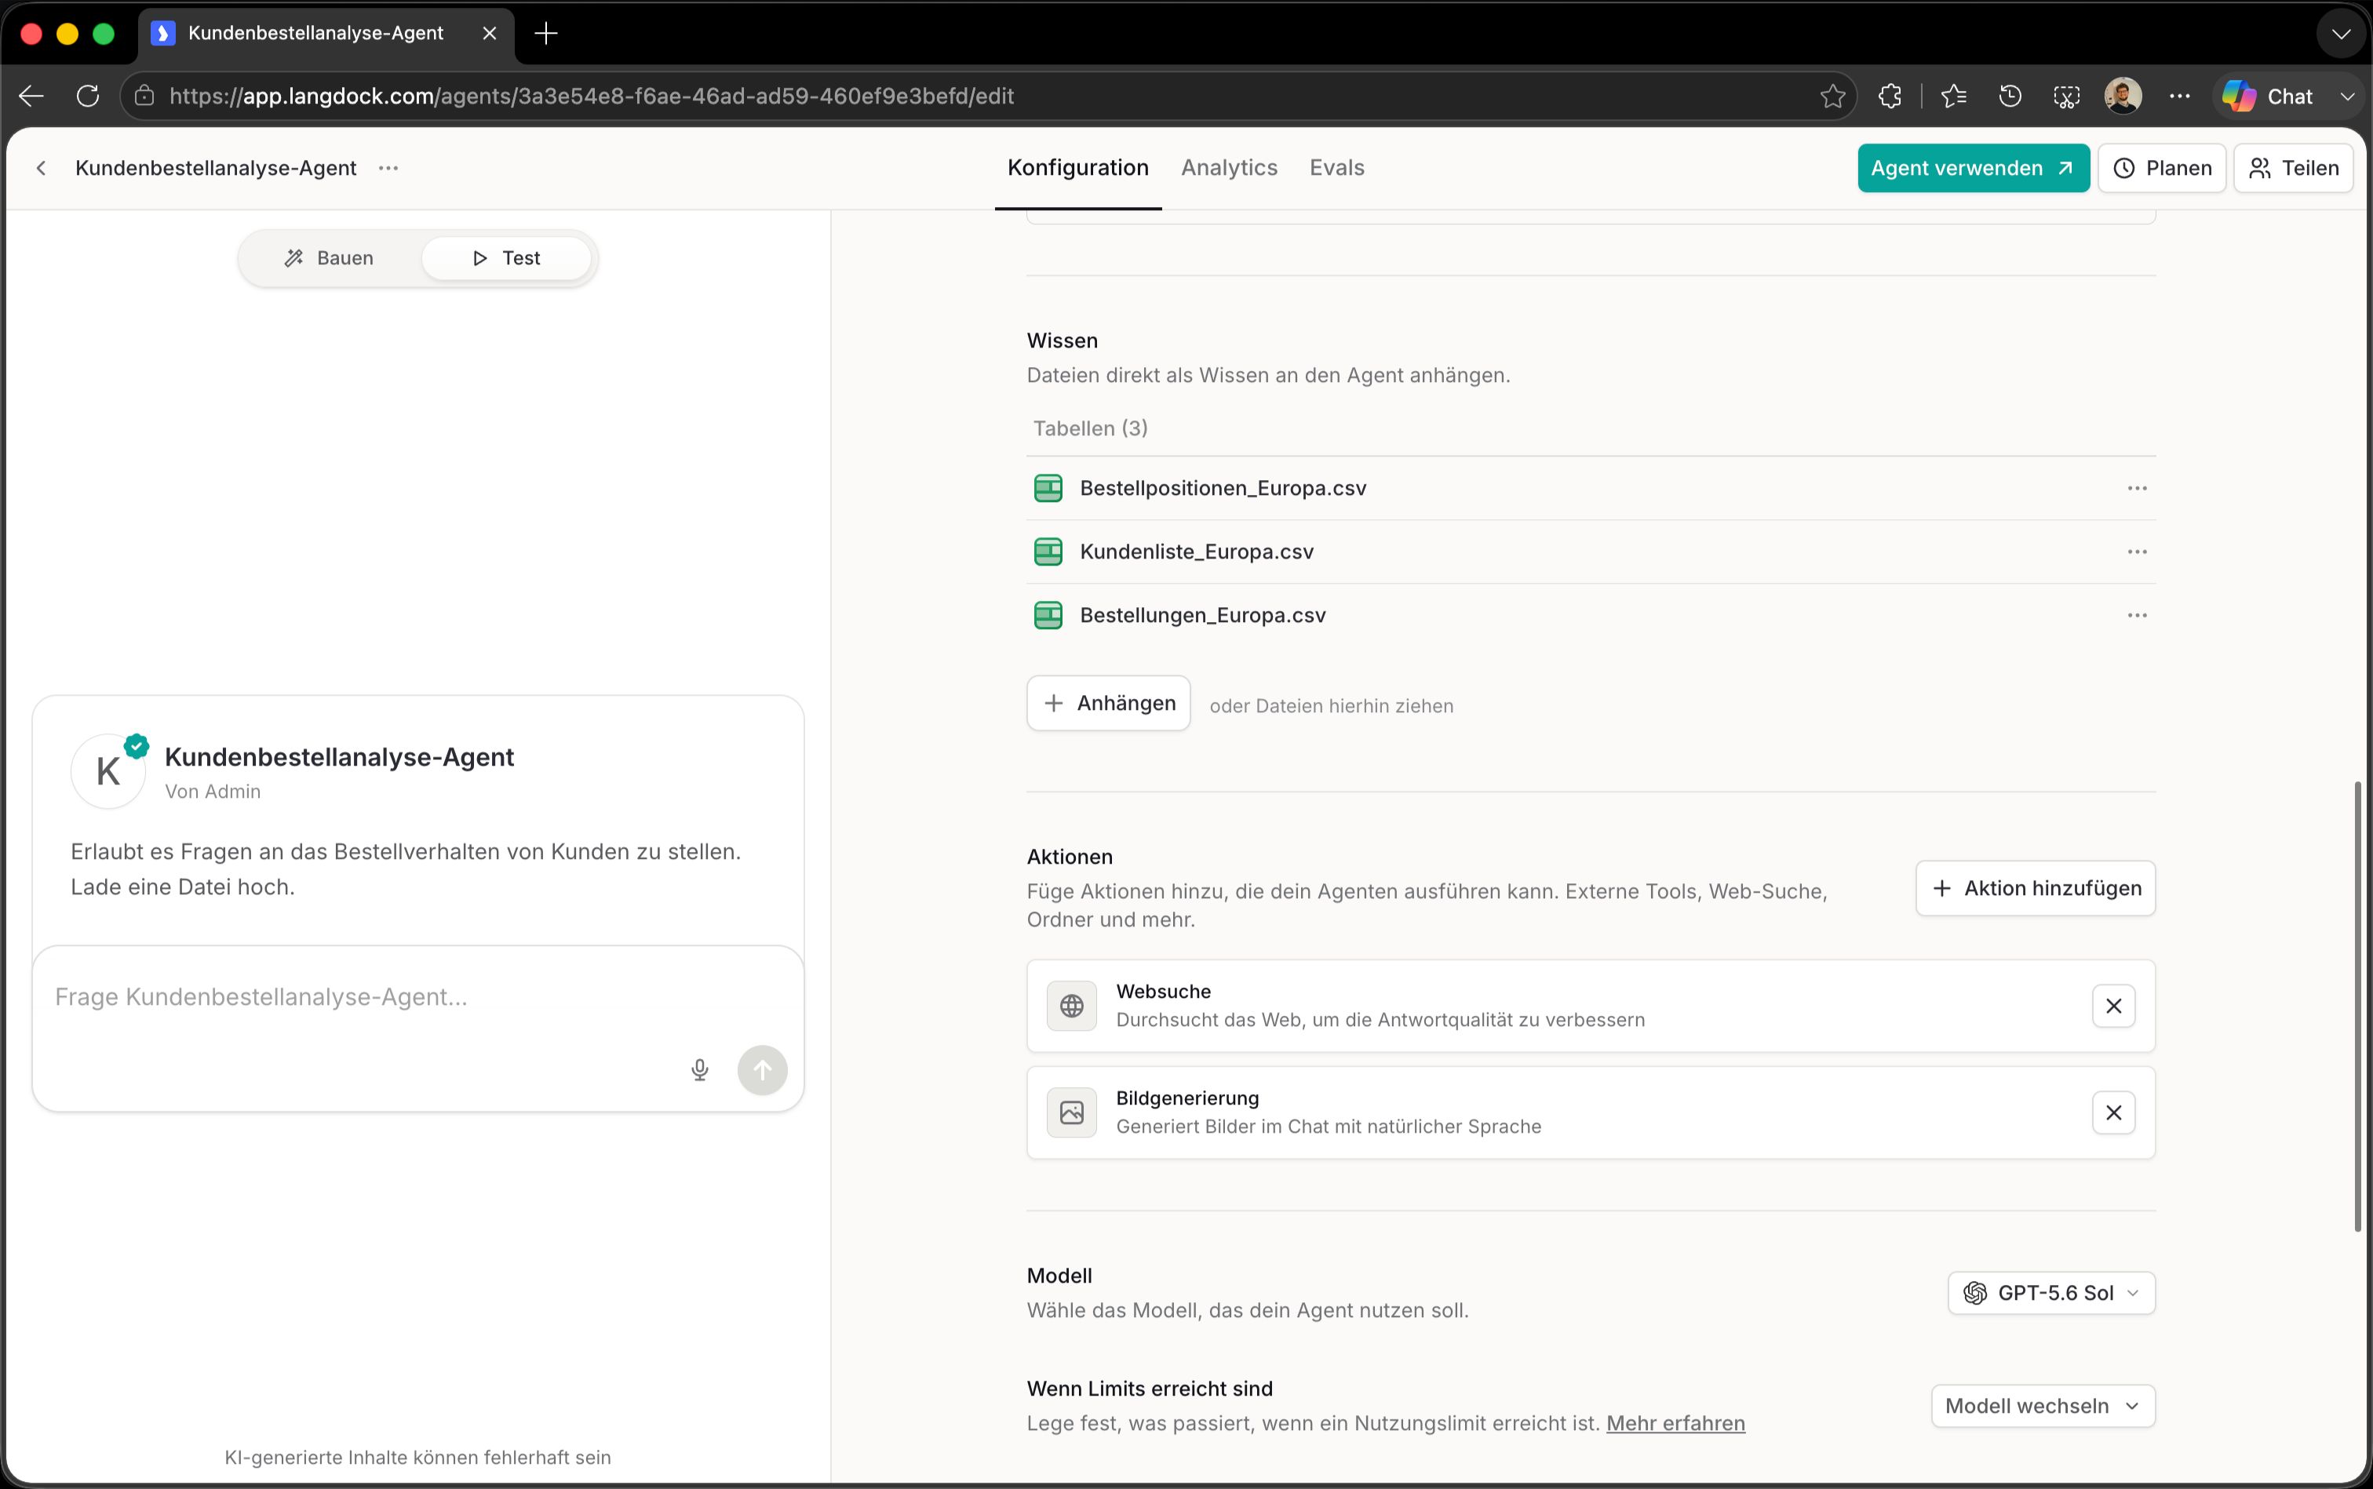
Task: Remove the Websuche action
Action: click(2114, 1006)
